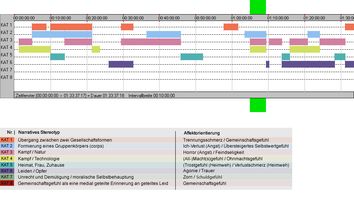
Task: Click the 'Horror (Angst) / Feindseligkeit' text
Action: 214,152
